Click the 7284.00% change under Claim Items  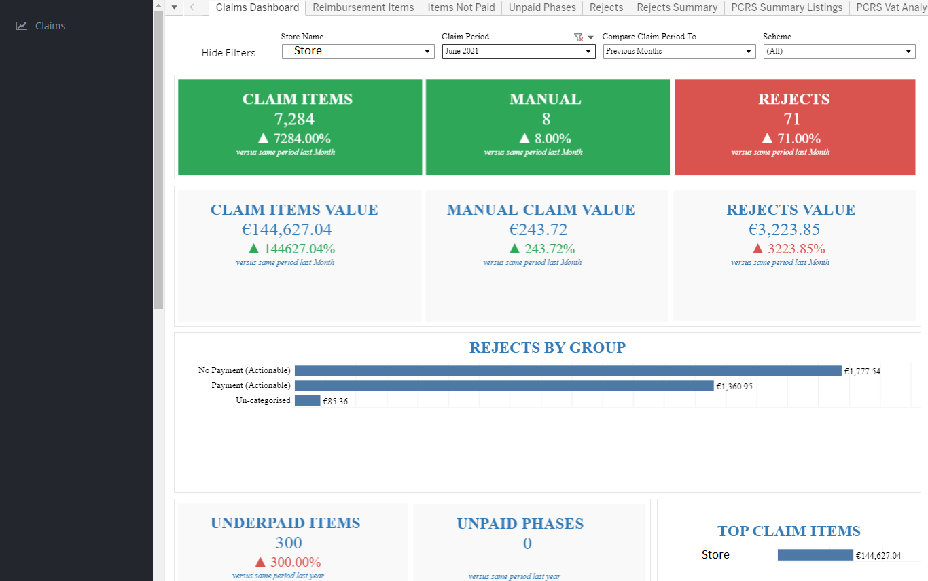point(294,139)
